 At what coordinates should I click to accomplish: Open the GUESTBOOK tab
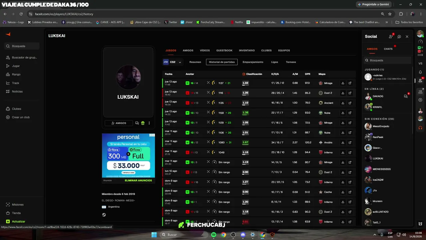[x=224, y=50]
